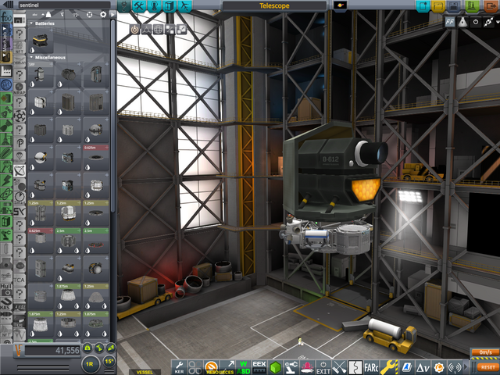The image size is (500, 375).
Task: Click the Telescope vessel name field
Action: point(273,5)
